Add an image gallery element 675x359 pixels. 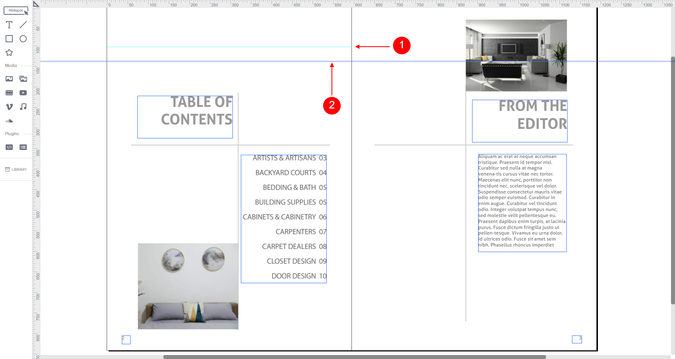click(x=23, y=79)
